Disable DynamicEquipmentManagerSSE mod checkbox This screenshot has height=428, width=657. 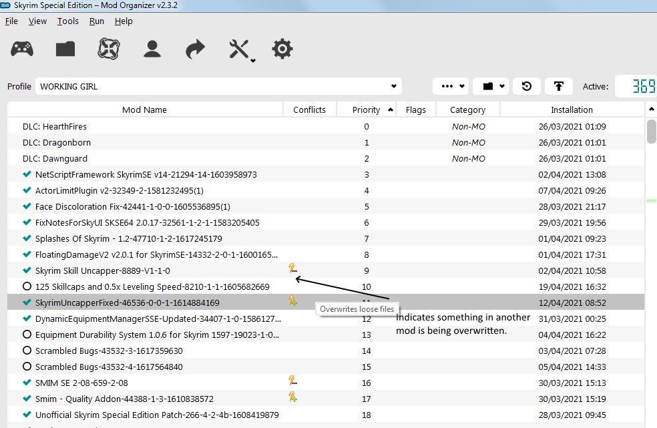click(x=27, y=318)
